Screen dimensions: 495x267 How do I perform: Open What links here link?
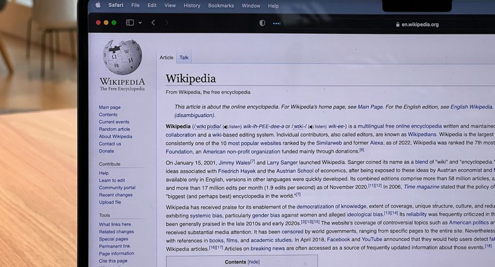[x=115, y=224]
